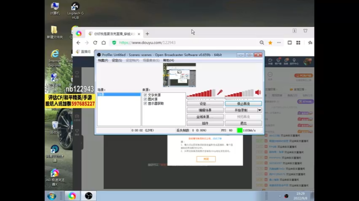
Task: Open the 计算机 desktop icon
Action: (x=55, y=8)
